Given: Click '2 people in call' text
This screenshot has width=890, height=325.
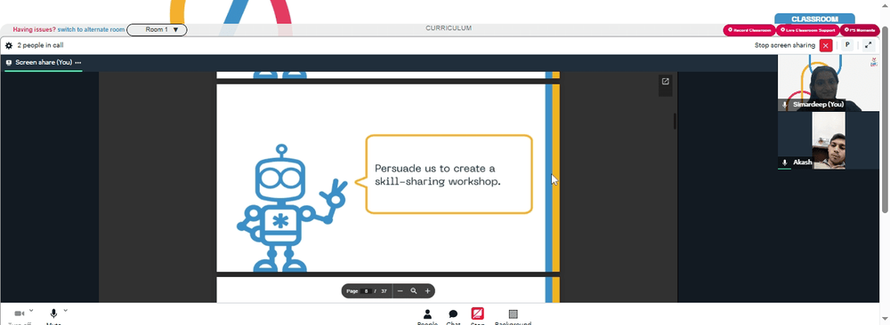Looking at the screenshot, I should click(40, 45).
